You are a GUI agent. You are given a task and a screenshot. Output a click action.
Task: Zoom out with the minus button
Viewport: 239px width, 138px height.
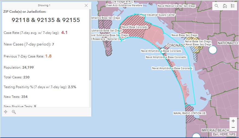[x=233, y=127]
